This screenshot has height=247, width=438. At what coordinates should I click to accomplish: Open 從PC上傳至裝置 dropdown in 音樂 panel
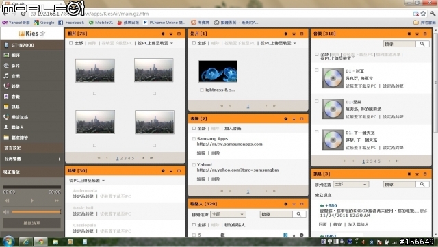tap(337, 58)
